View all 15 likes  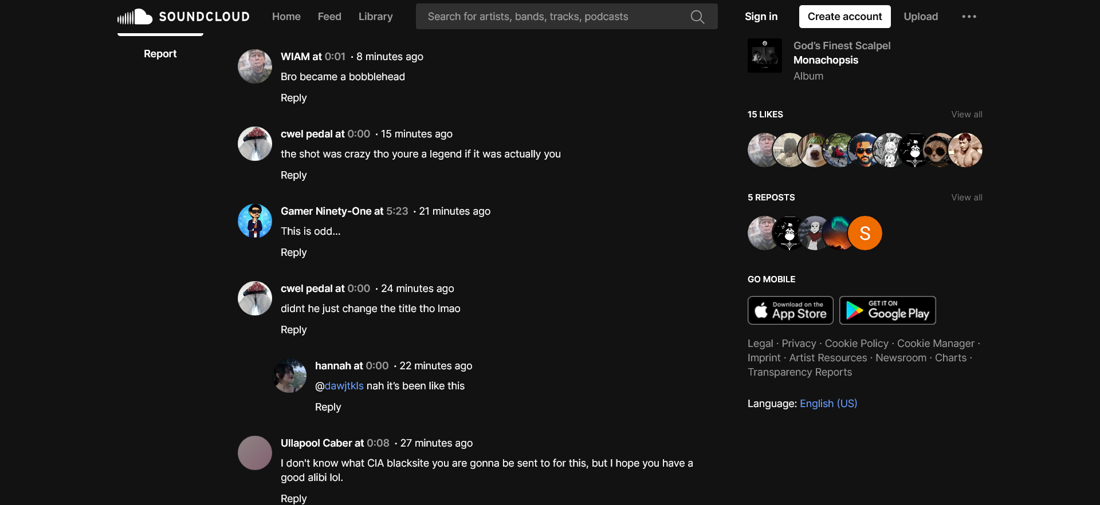(967, 115)
